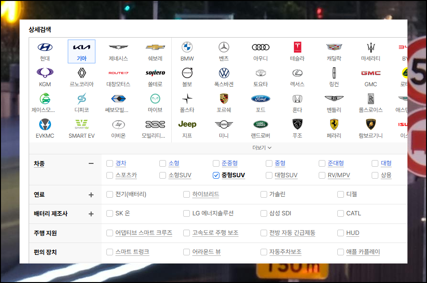Select the Cadillac (캐딜락) logo
Viewport: 427px width, 283px height.
coord(334,47)
